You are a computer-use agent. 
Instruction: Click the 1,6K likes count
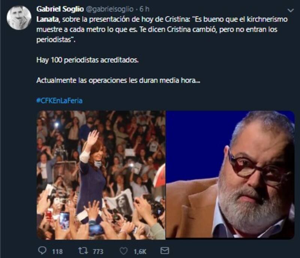tap(139, 251)
